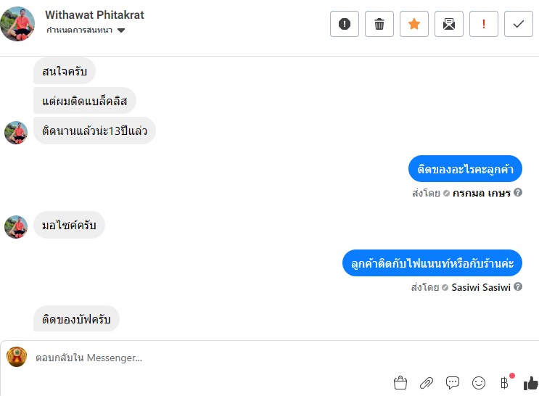The image size is (539, 396).
Task: Click sender name กรกมล เกษร
Action: 482,193
